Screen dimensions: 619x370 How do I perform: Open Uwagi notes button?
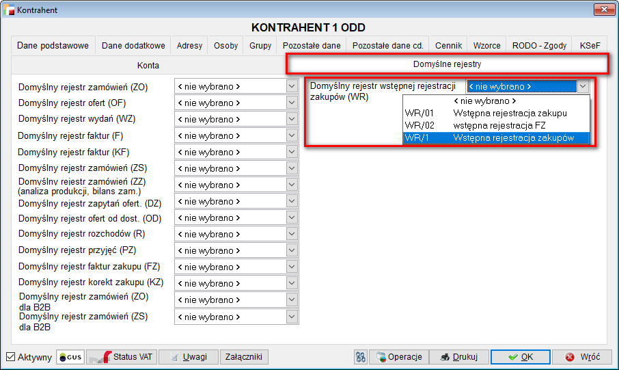click(188, 357)
